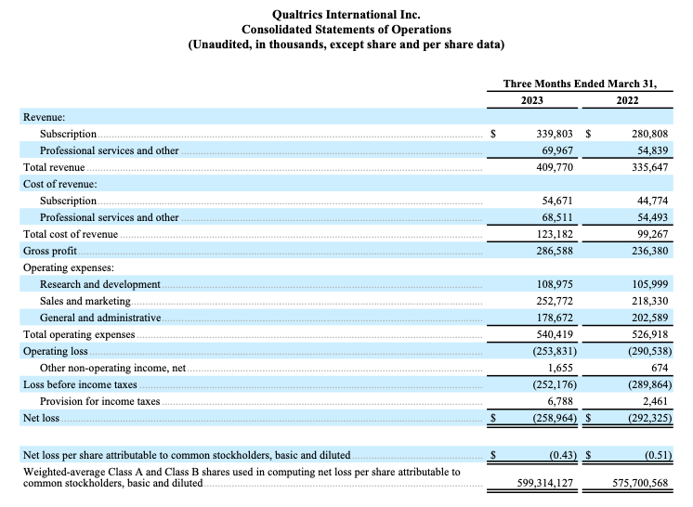This screenshot has width=693, height=507.
Task: Click the 'Total revenue' label
Action: [x=54, y=167]
